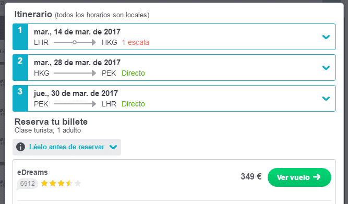The height and width of the screenshot is (204, 348).
Task: Expand leg 3 chevron for PEK to LHR
Action: coord(326,98)
